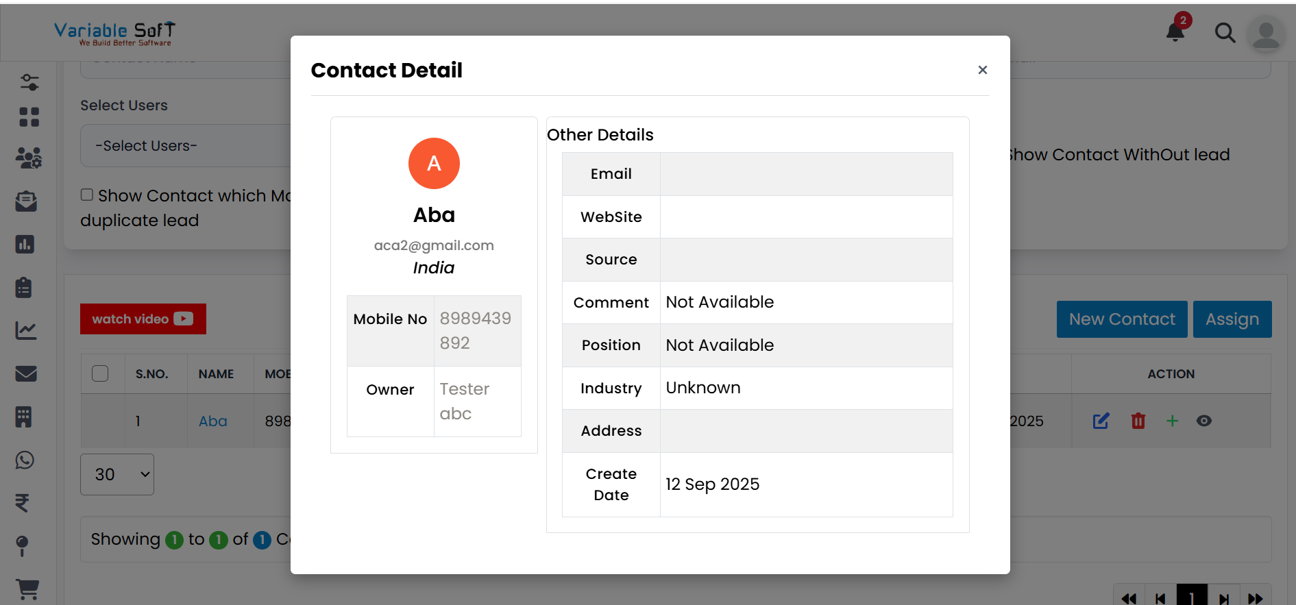
Task: Go to next page arrow
Action: pyautogui.click(x=1224, y=598)
